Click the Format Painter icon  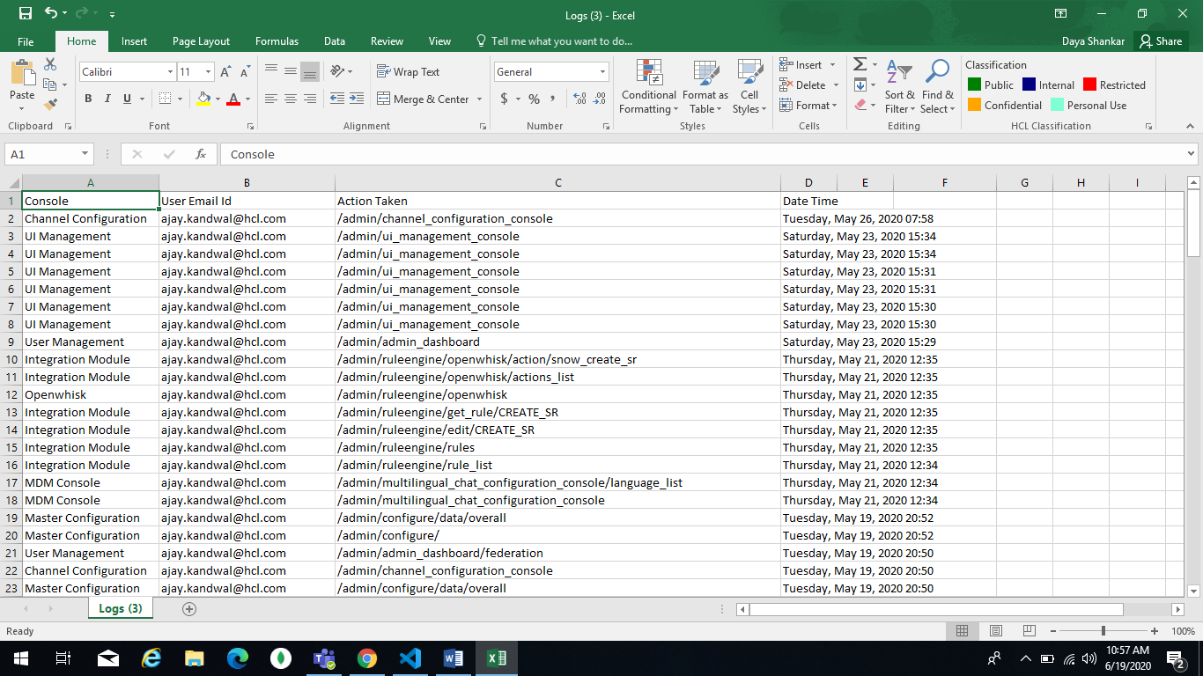[x=50, y=104]
